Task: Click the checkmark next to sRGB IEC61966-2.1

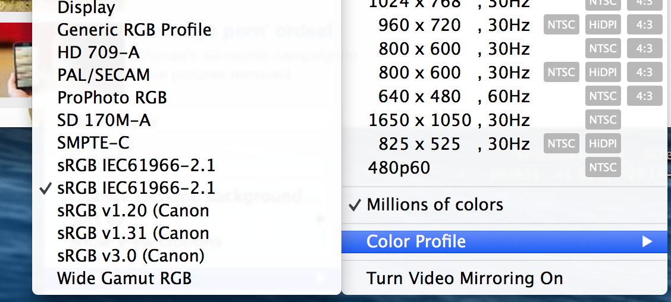Action: point(45,188)
